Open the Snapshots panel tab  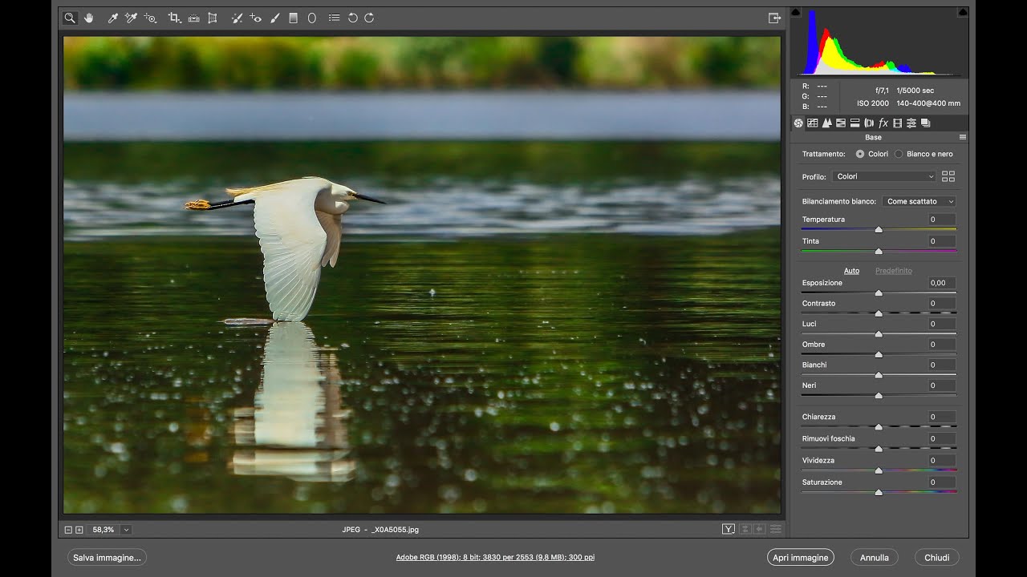(926, 123)
